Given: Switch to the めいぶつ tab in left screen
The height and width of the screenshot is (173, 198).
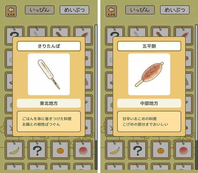Looking at the screenshot, I should click(x=74, y=10).
